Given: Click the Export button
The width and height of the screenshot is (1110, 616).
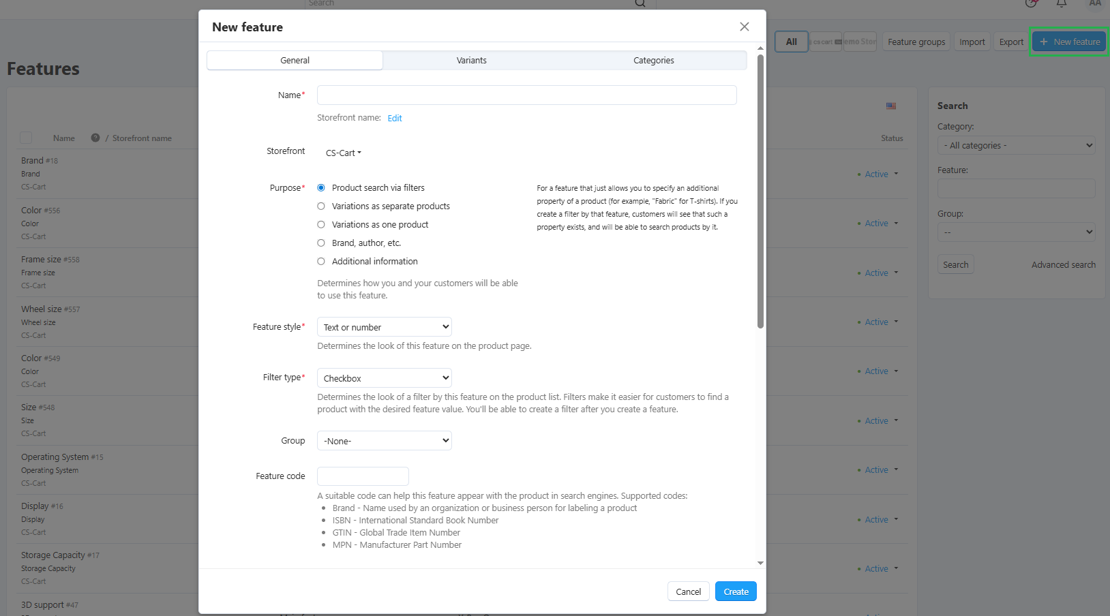Looking at the screenshot, I should point(1011,42).
